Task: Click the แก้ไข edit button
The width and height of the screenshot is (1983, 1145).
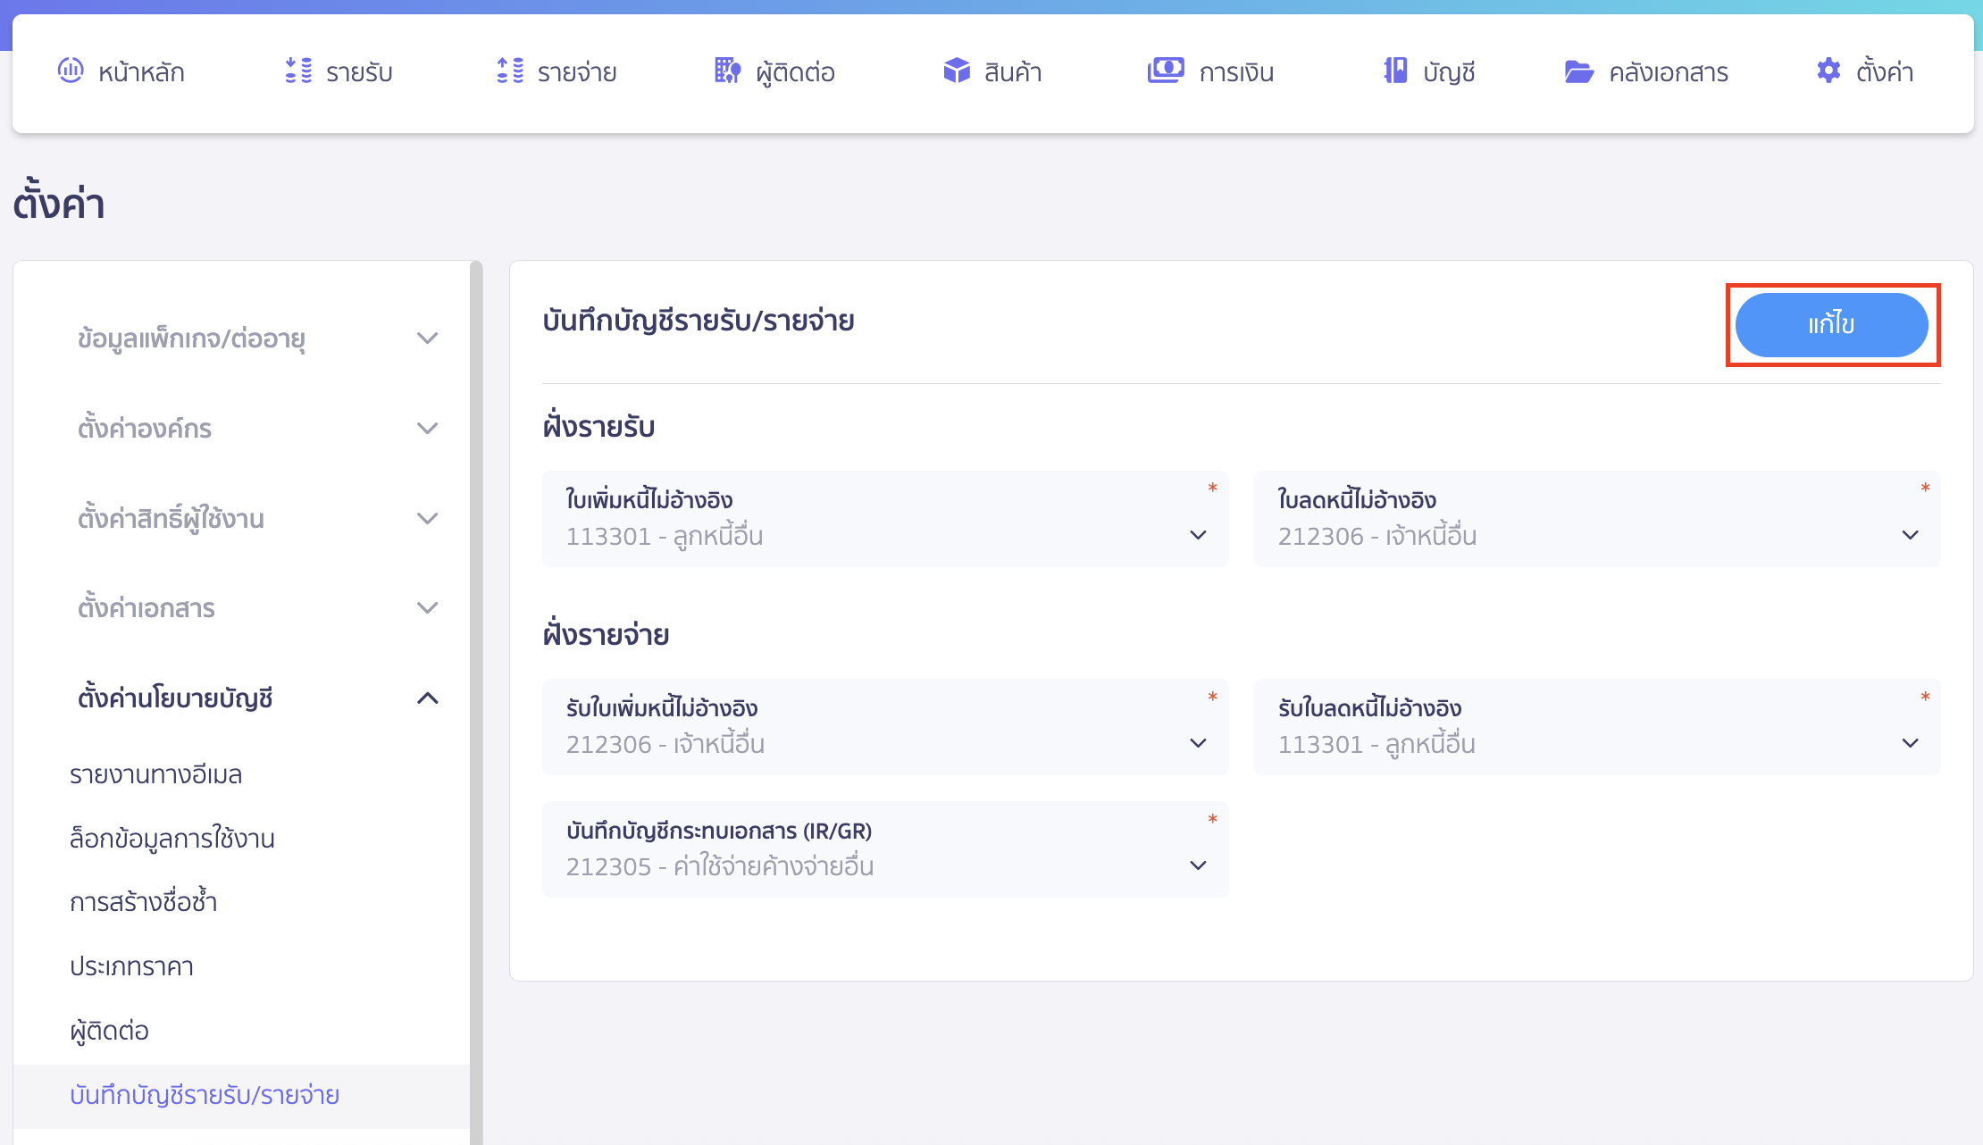Action: click(x=1830, y=325)
